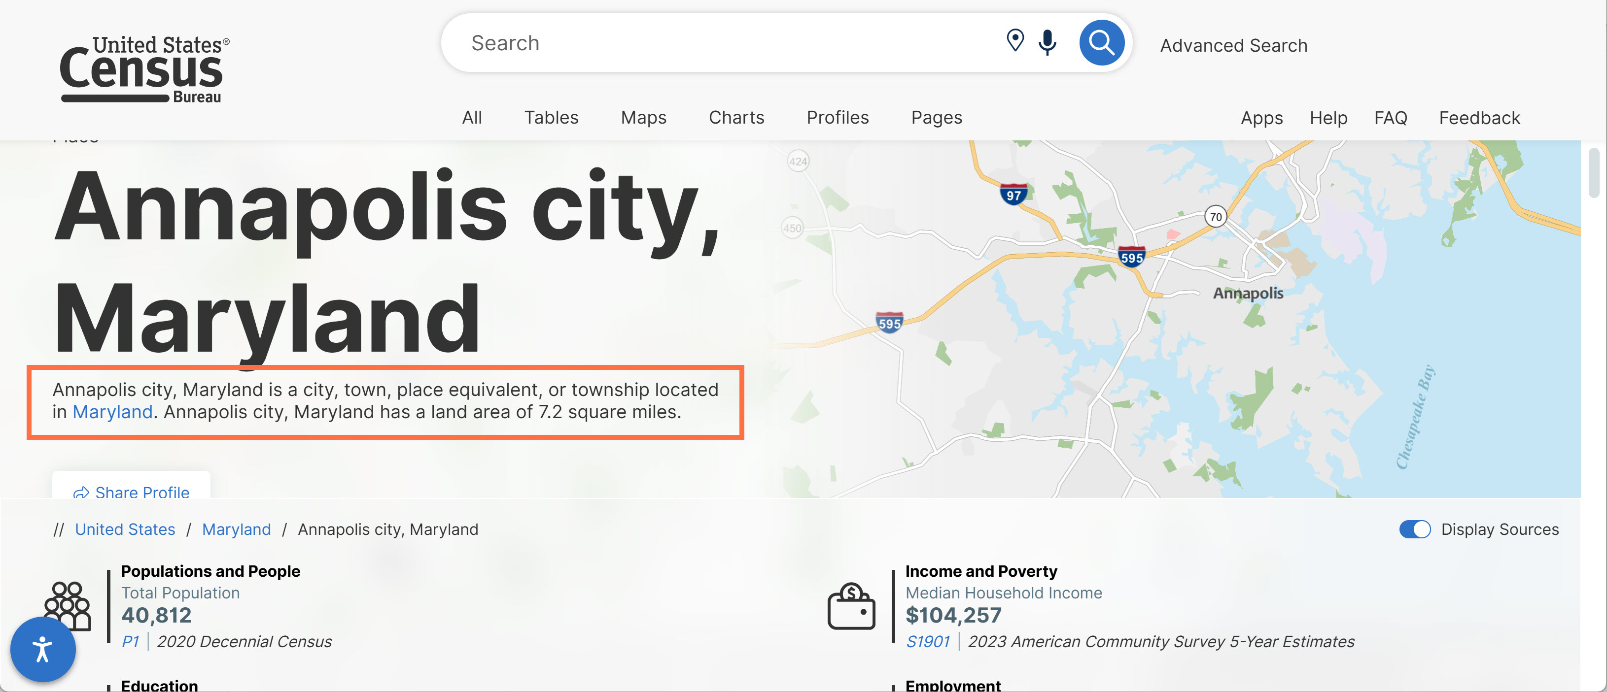Open the FAQ link

click(x=1391, y=118)
